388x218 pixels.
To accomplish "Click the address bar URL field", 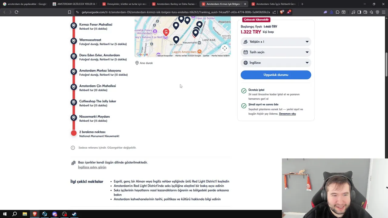I will click(x=176, y=12).
